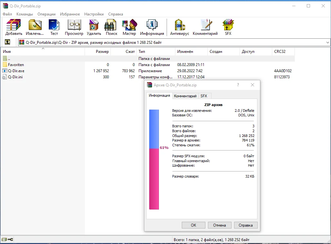Open the Операции menu
The height and width of the screenshot is (244, 331).
[47, 14]
